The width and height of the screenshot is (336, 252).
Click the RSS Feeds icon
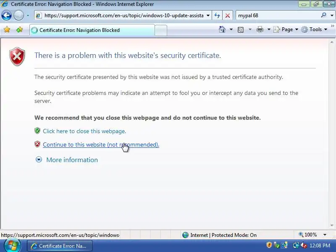pos(241,29)
